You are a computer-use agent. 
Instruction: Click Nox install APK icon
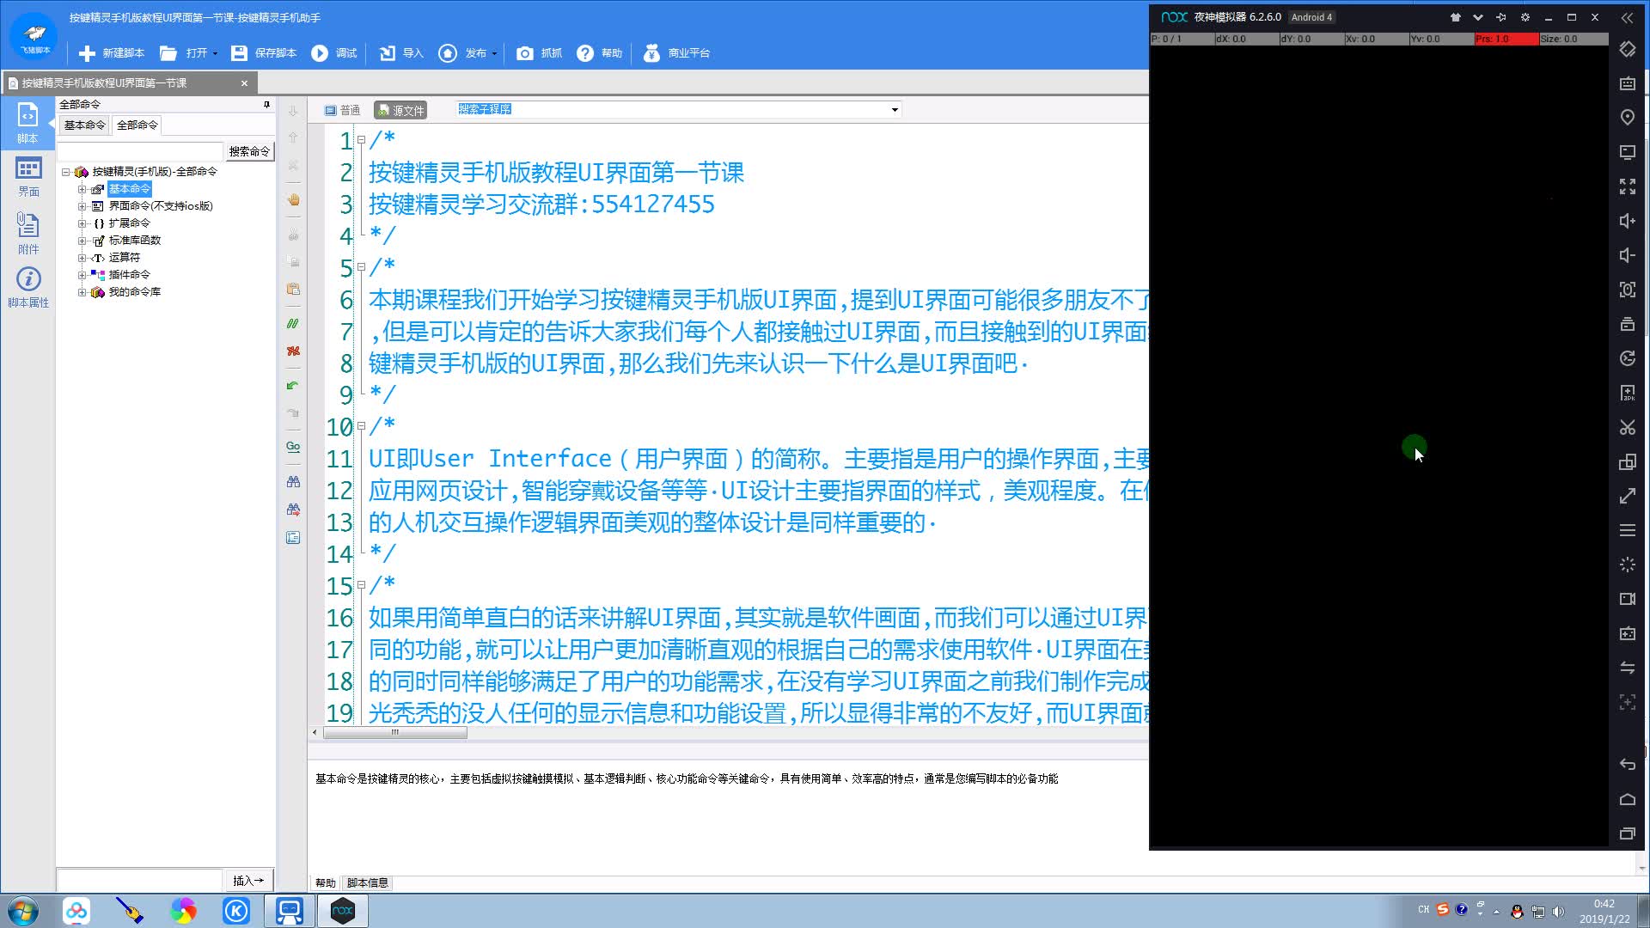(1628, 393)
